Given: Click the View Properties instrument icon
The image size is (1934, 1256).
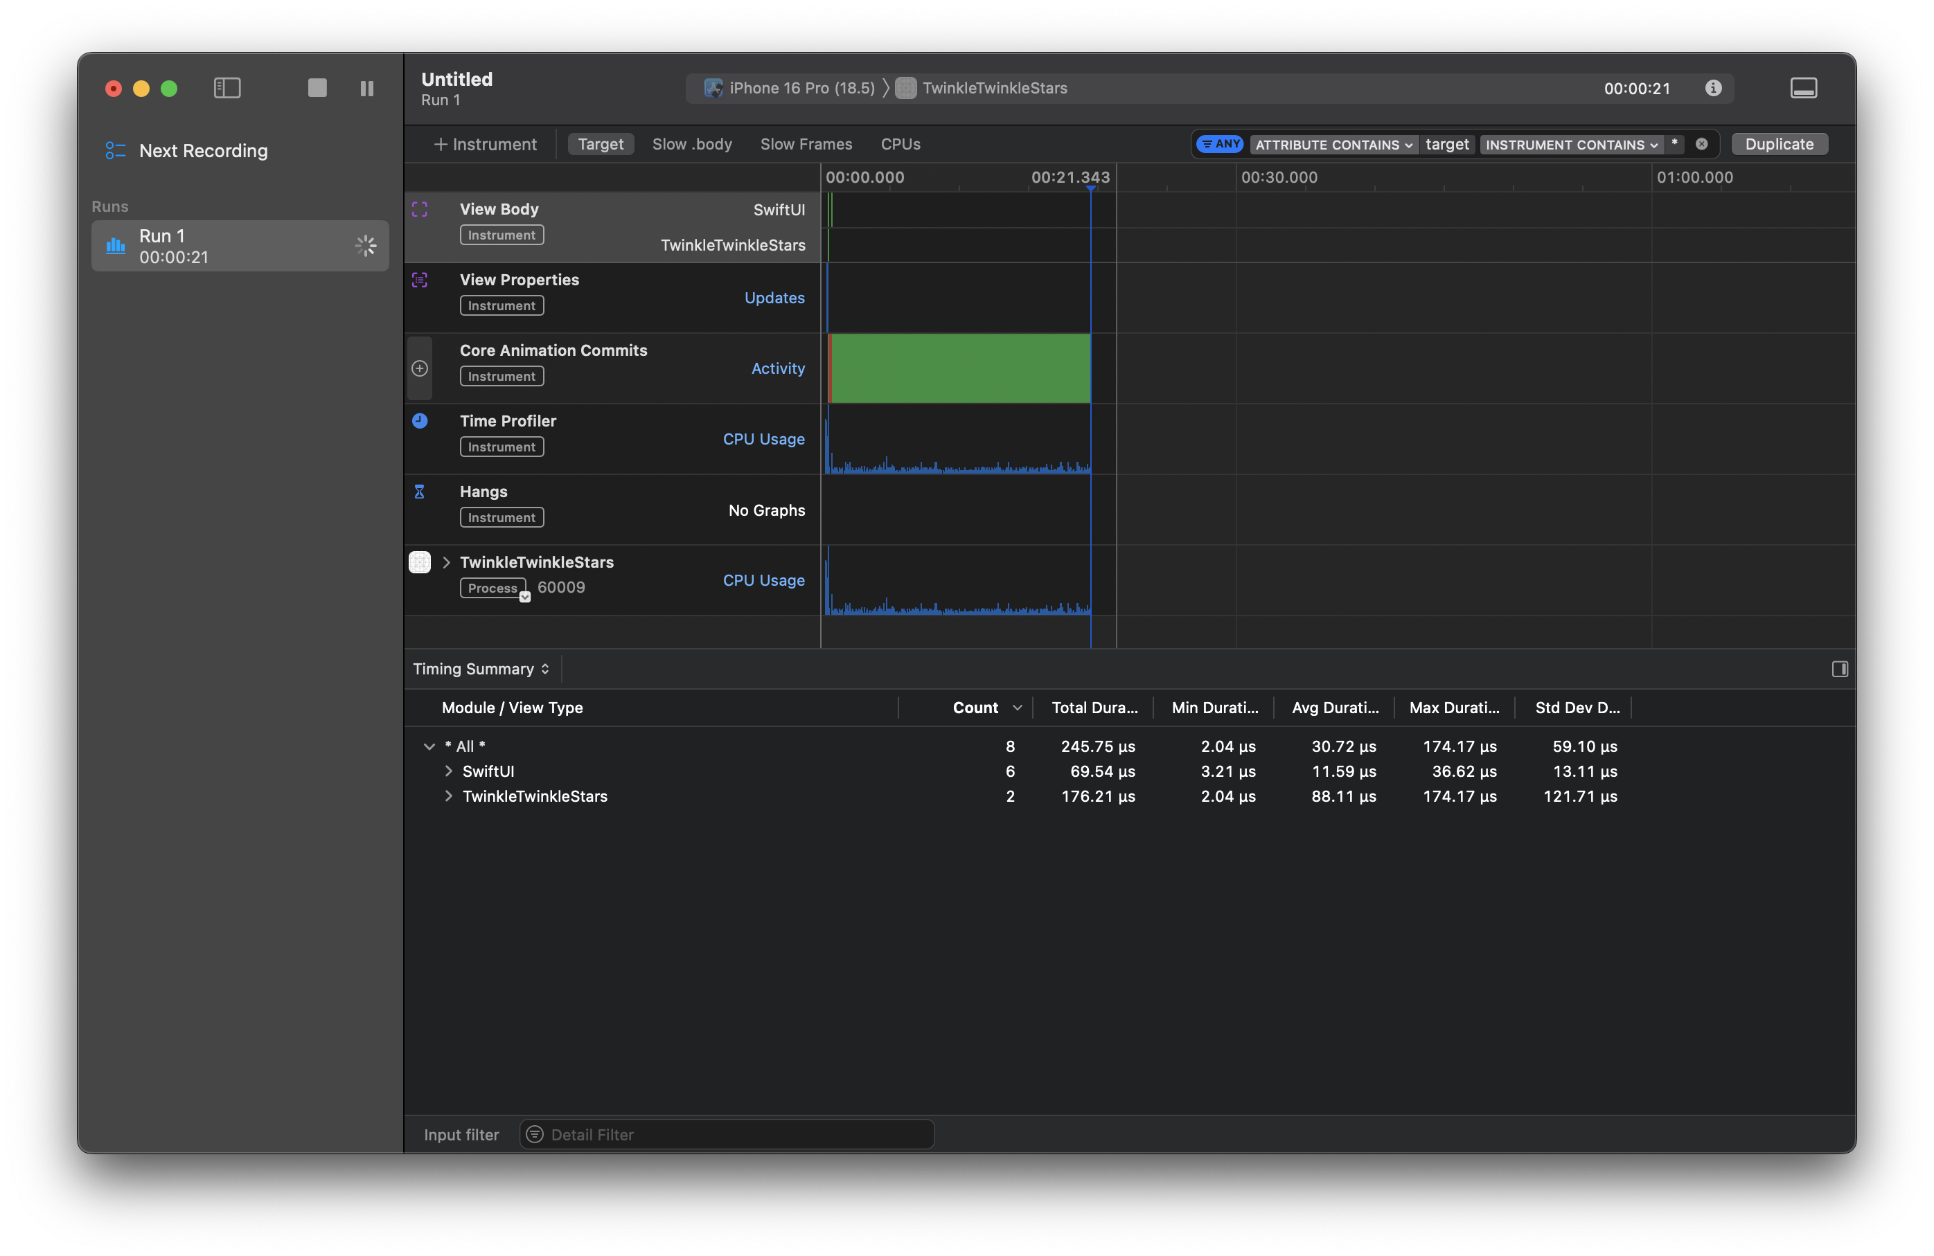Looking at the screenshot, I should tap(419, 280).
